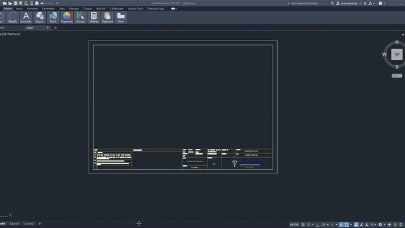405x228 pixels.
Task: Click the N compass direction on ViewCube
Action: tap(397, 42)
